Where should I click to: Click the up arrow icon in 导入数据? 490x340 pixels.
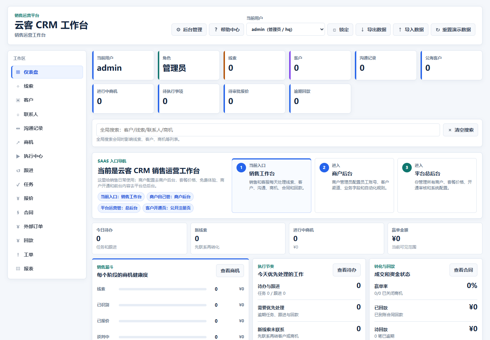pyautogui.click(x=400, y=30)
